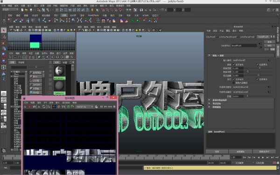Expand last collapsed section in Attribute Editor
This screenshot has height=175, width=280.
[209, 107]
